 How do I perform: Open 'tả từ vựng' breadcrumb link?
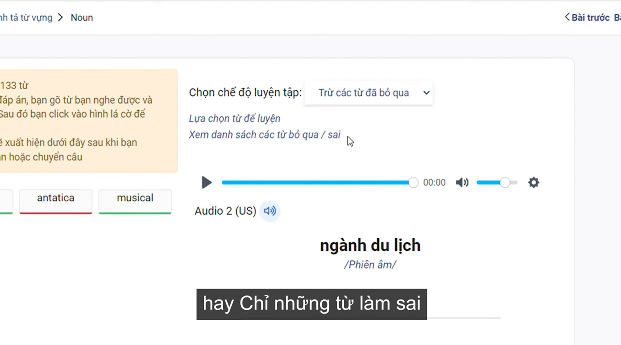[x=26, y=18]
